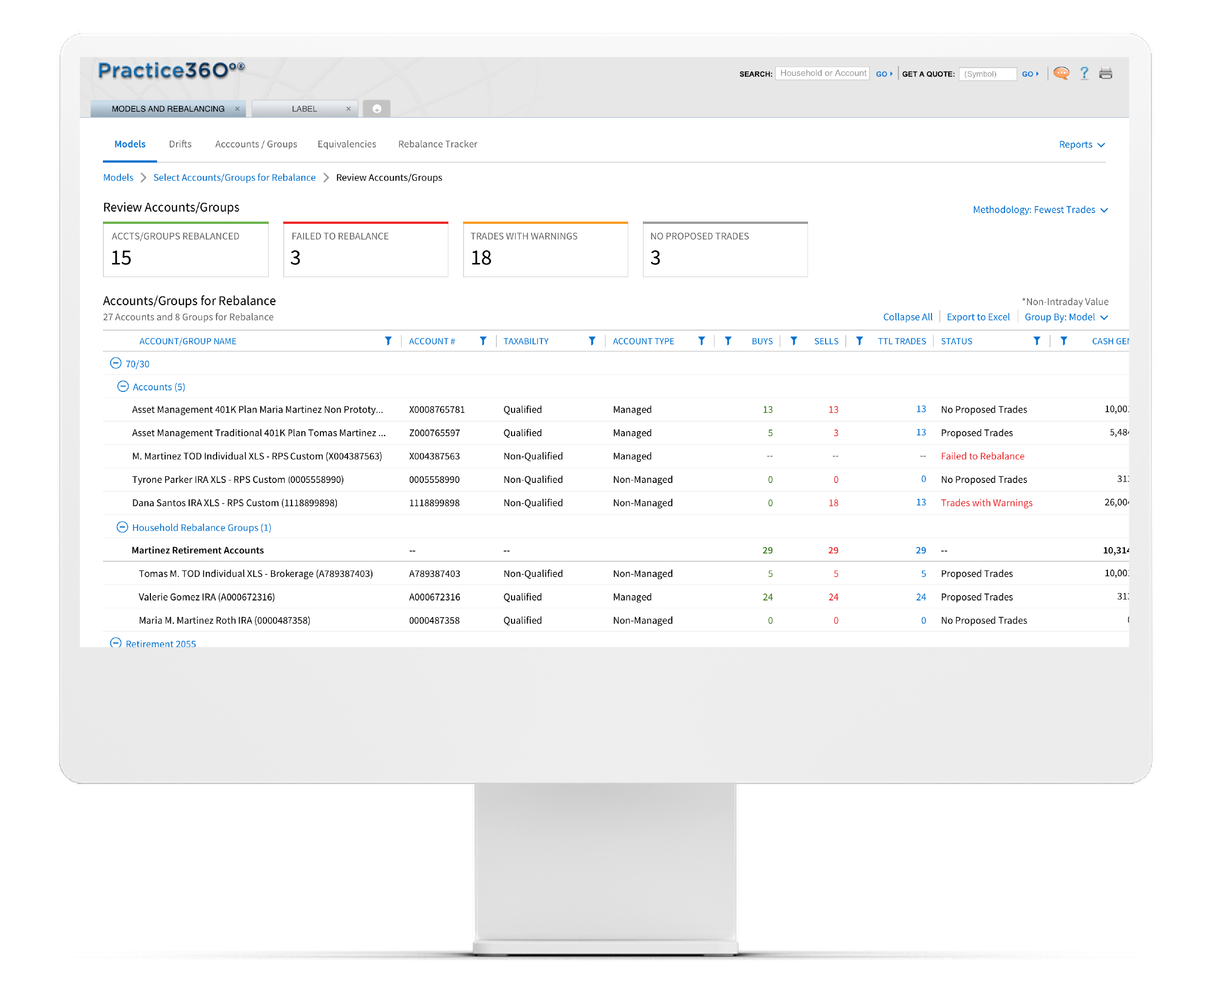Switch to the Rebalance Tracker tab
Image resolution: width=1225 pixels, height=1004 pixels.
438,144
